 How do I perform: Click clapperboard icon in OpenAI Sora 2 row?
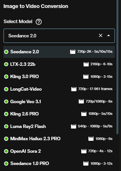click(x=84, y=151)
